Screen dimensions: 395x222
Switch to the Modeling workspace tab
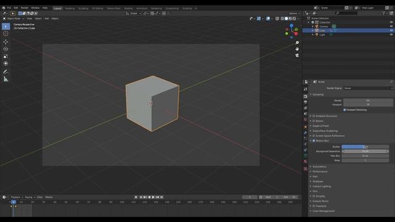click(x=70, y=8)
